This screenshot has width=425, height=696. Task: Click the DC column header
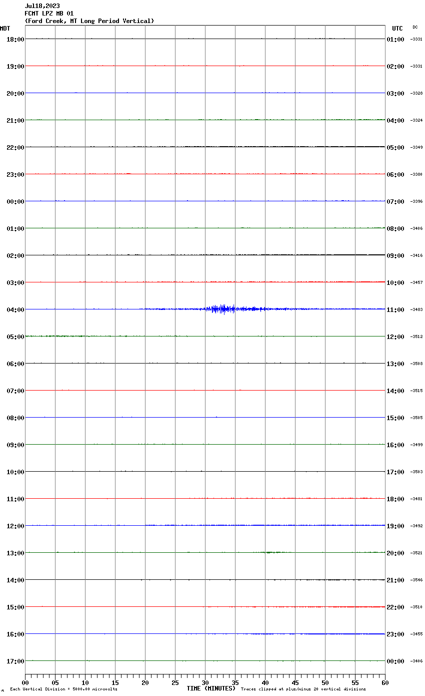(415, 27)
